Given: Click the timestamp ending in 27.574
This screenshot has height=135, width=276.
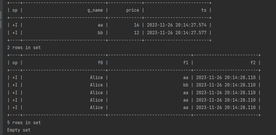Looking at the screenshot, I should coord(177,25).
